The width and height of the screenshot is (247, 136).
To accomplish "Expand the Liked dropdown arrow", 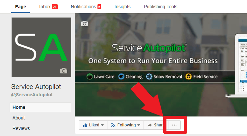I will click(102, 125).
